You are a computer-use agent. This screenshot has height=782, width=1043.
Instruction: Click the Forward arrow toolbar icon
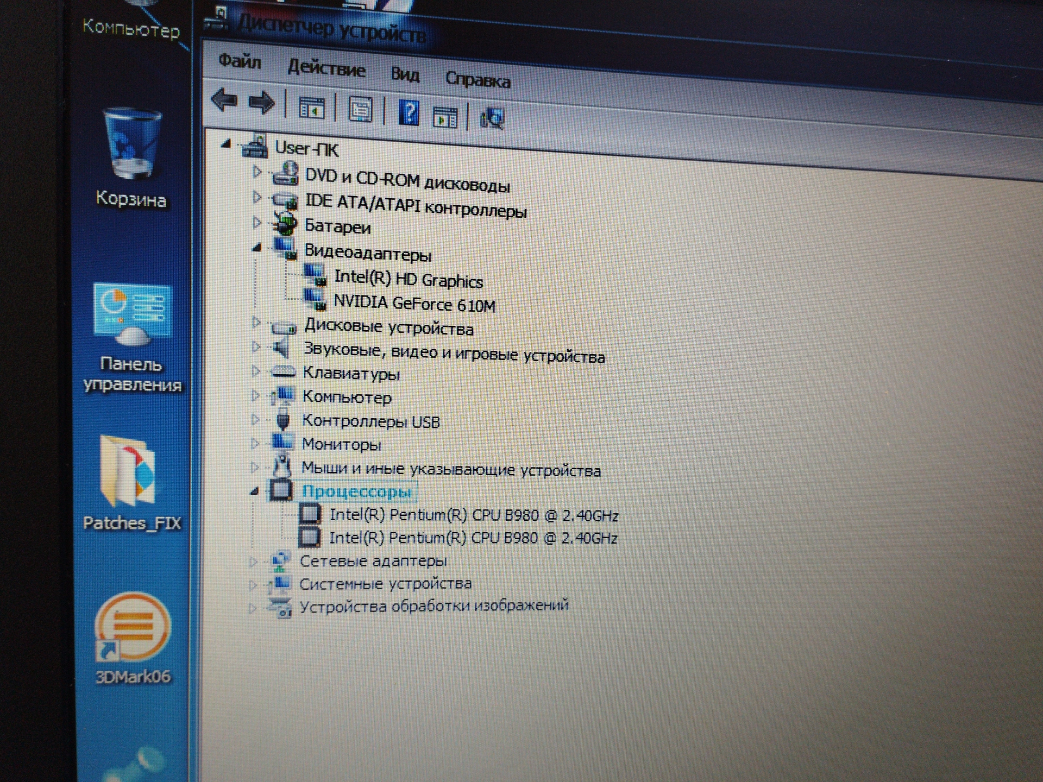pyautogui.click(x=261, y=102)
